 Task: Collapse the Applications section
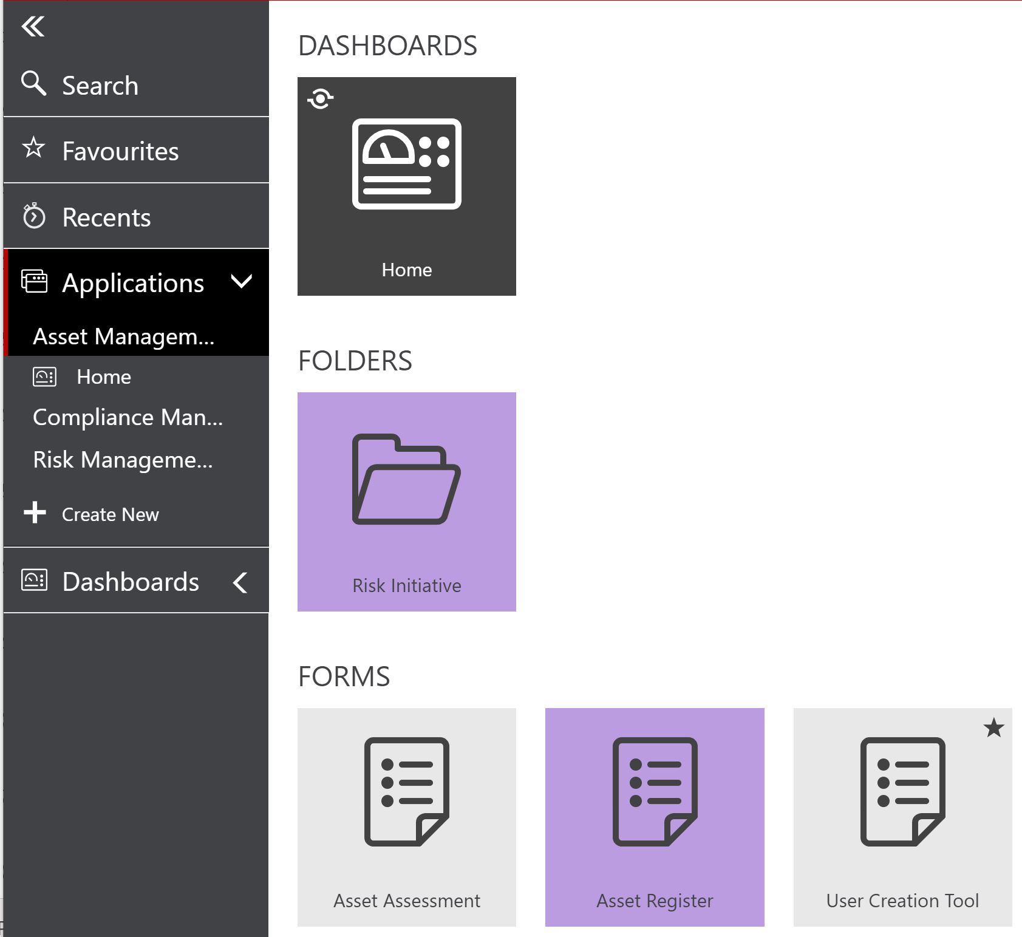coord(242,282)
